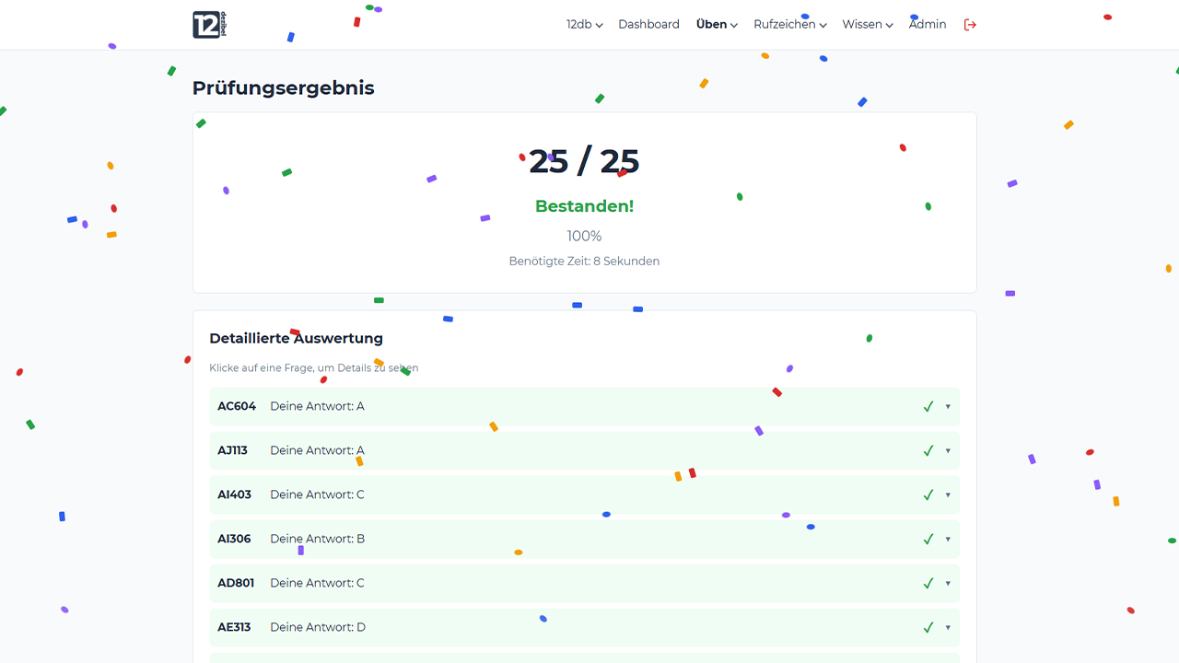Click the green checkmark beside AJ113

pos(928,450)
